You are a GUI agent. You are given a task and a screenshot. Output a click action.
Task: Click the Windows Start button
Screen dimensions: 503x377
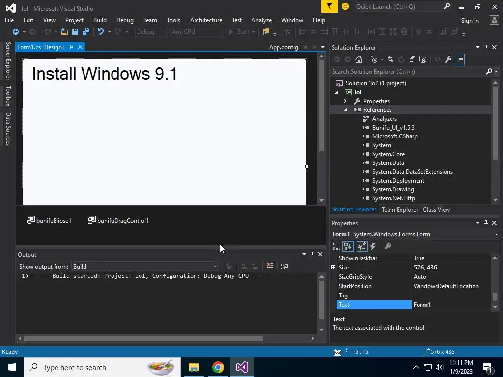tap(12, 367)
